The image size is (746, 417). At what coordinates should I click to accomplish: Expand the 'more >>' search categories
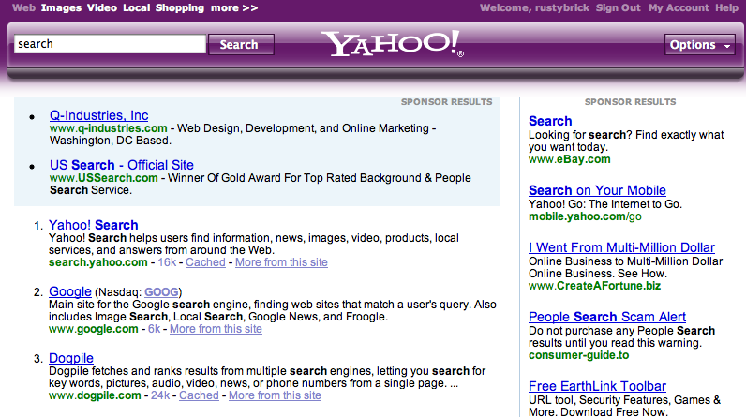(234, 7)
